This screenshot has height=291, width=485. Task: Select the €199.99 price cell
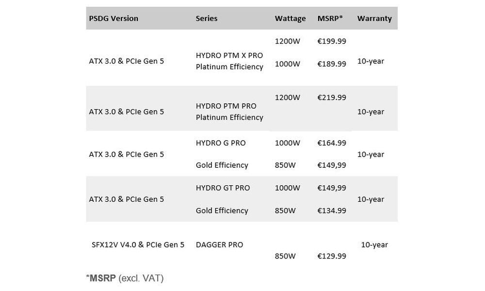332,41
